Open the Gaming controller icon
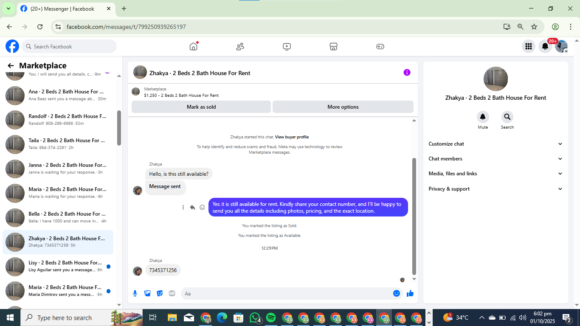 (380, 46)
